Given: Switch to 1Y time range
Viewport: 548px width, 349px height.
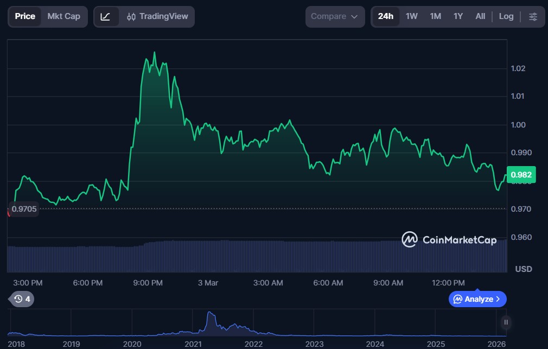Looking at the screenshot, I should [x=458, y=16].
